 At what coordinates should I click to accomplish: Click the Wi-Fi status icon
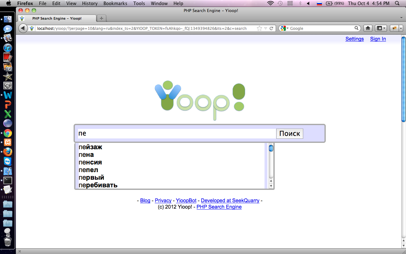(270, 3)
